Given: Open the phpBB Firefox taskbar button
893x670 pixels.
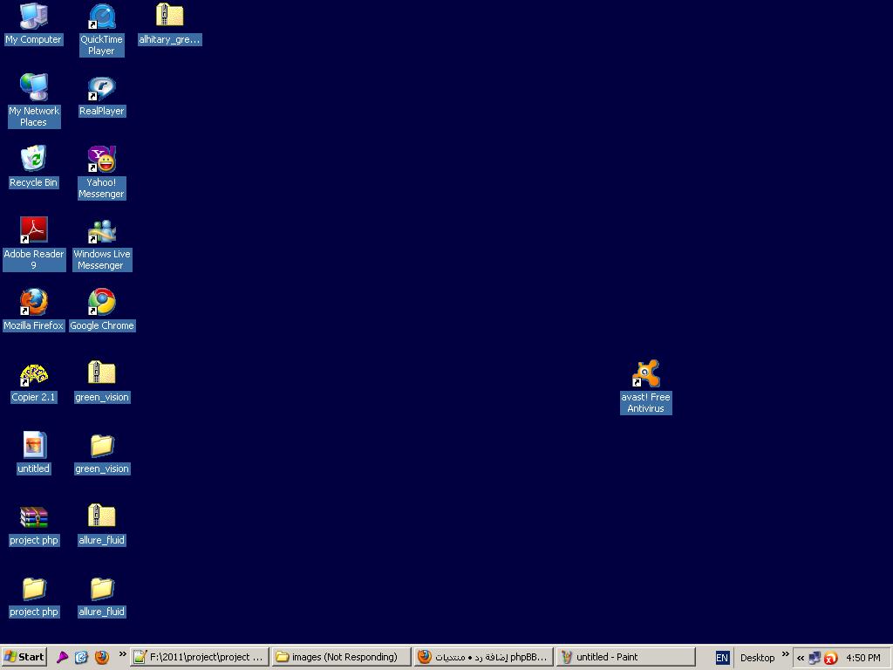Looking at the screenshot, I should point(483,657).
